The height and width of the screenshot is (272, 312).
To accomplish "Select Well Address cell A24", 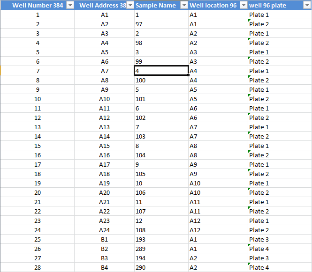I will click(x=105, y=230).
